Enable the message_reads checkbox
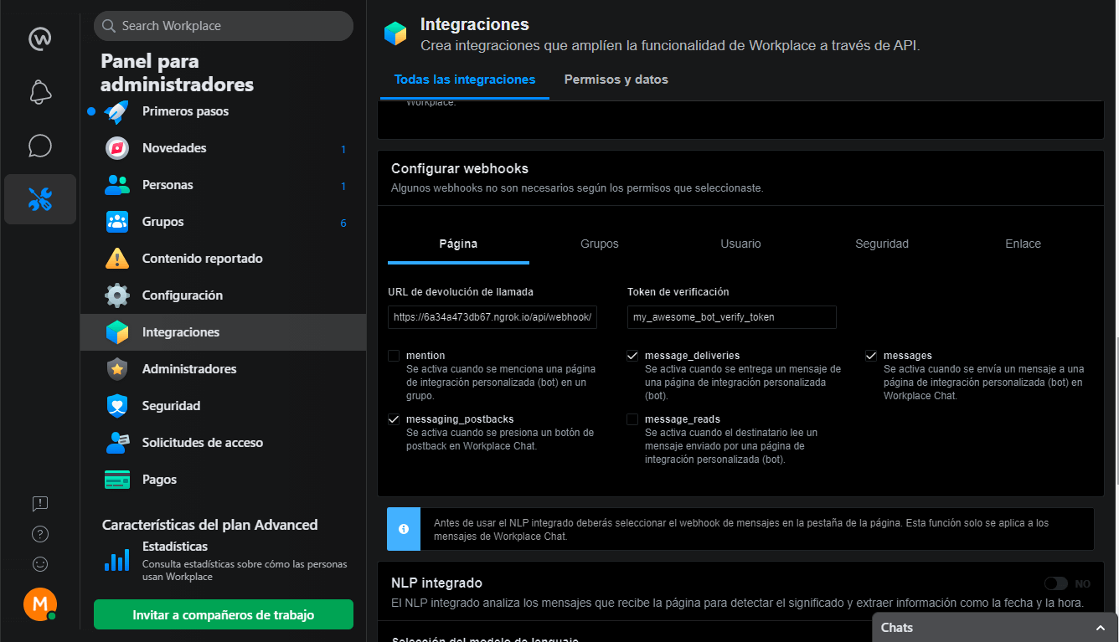The height and width of the screenshot is (642, 1119). (x=632, y=419)
